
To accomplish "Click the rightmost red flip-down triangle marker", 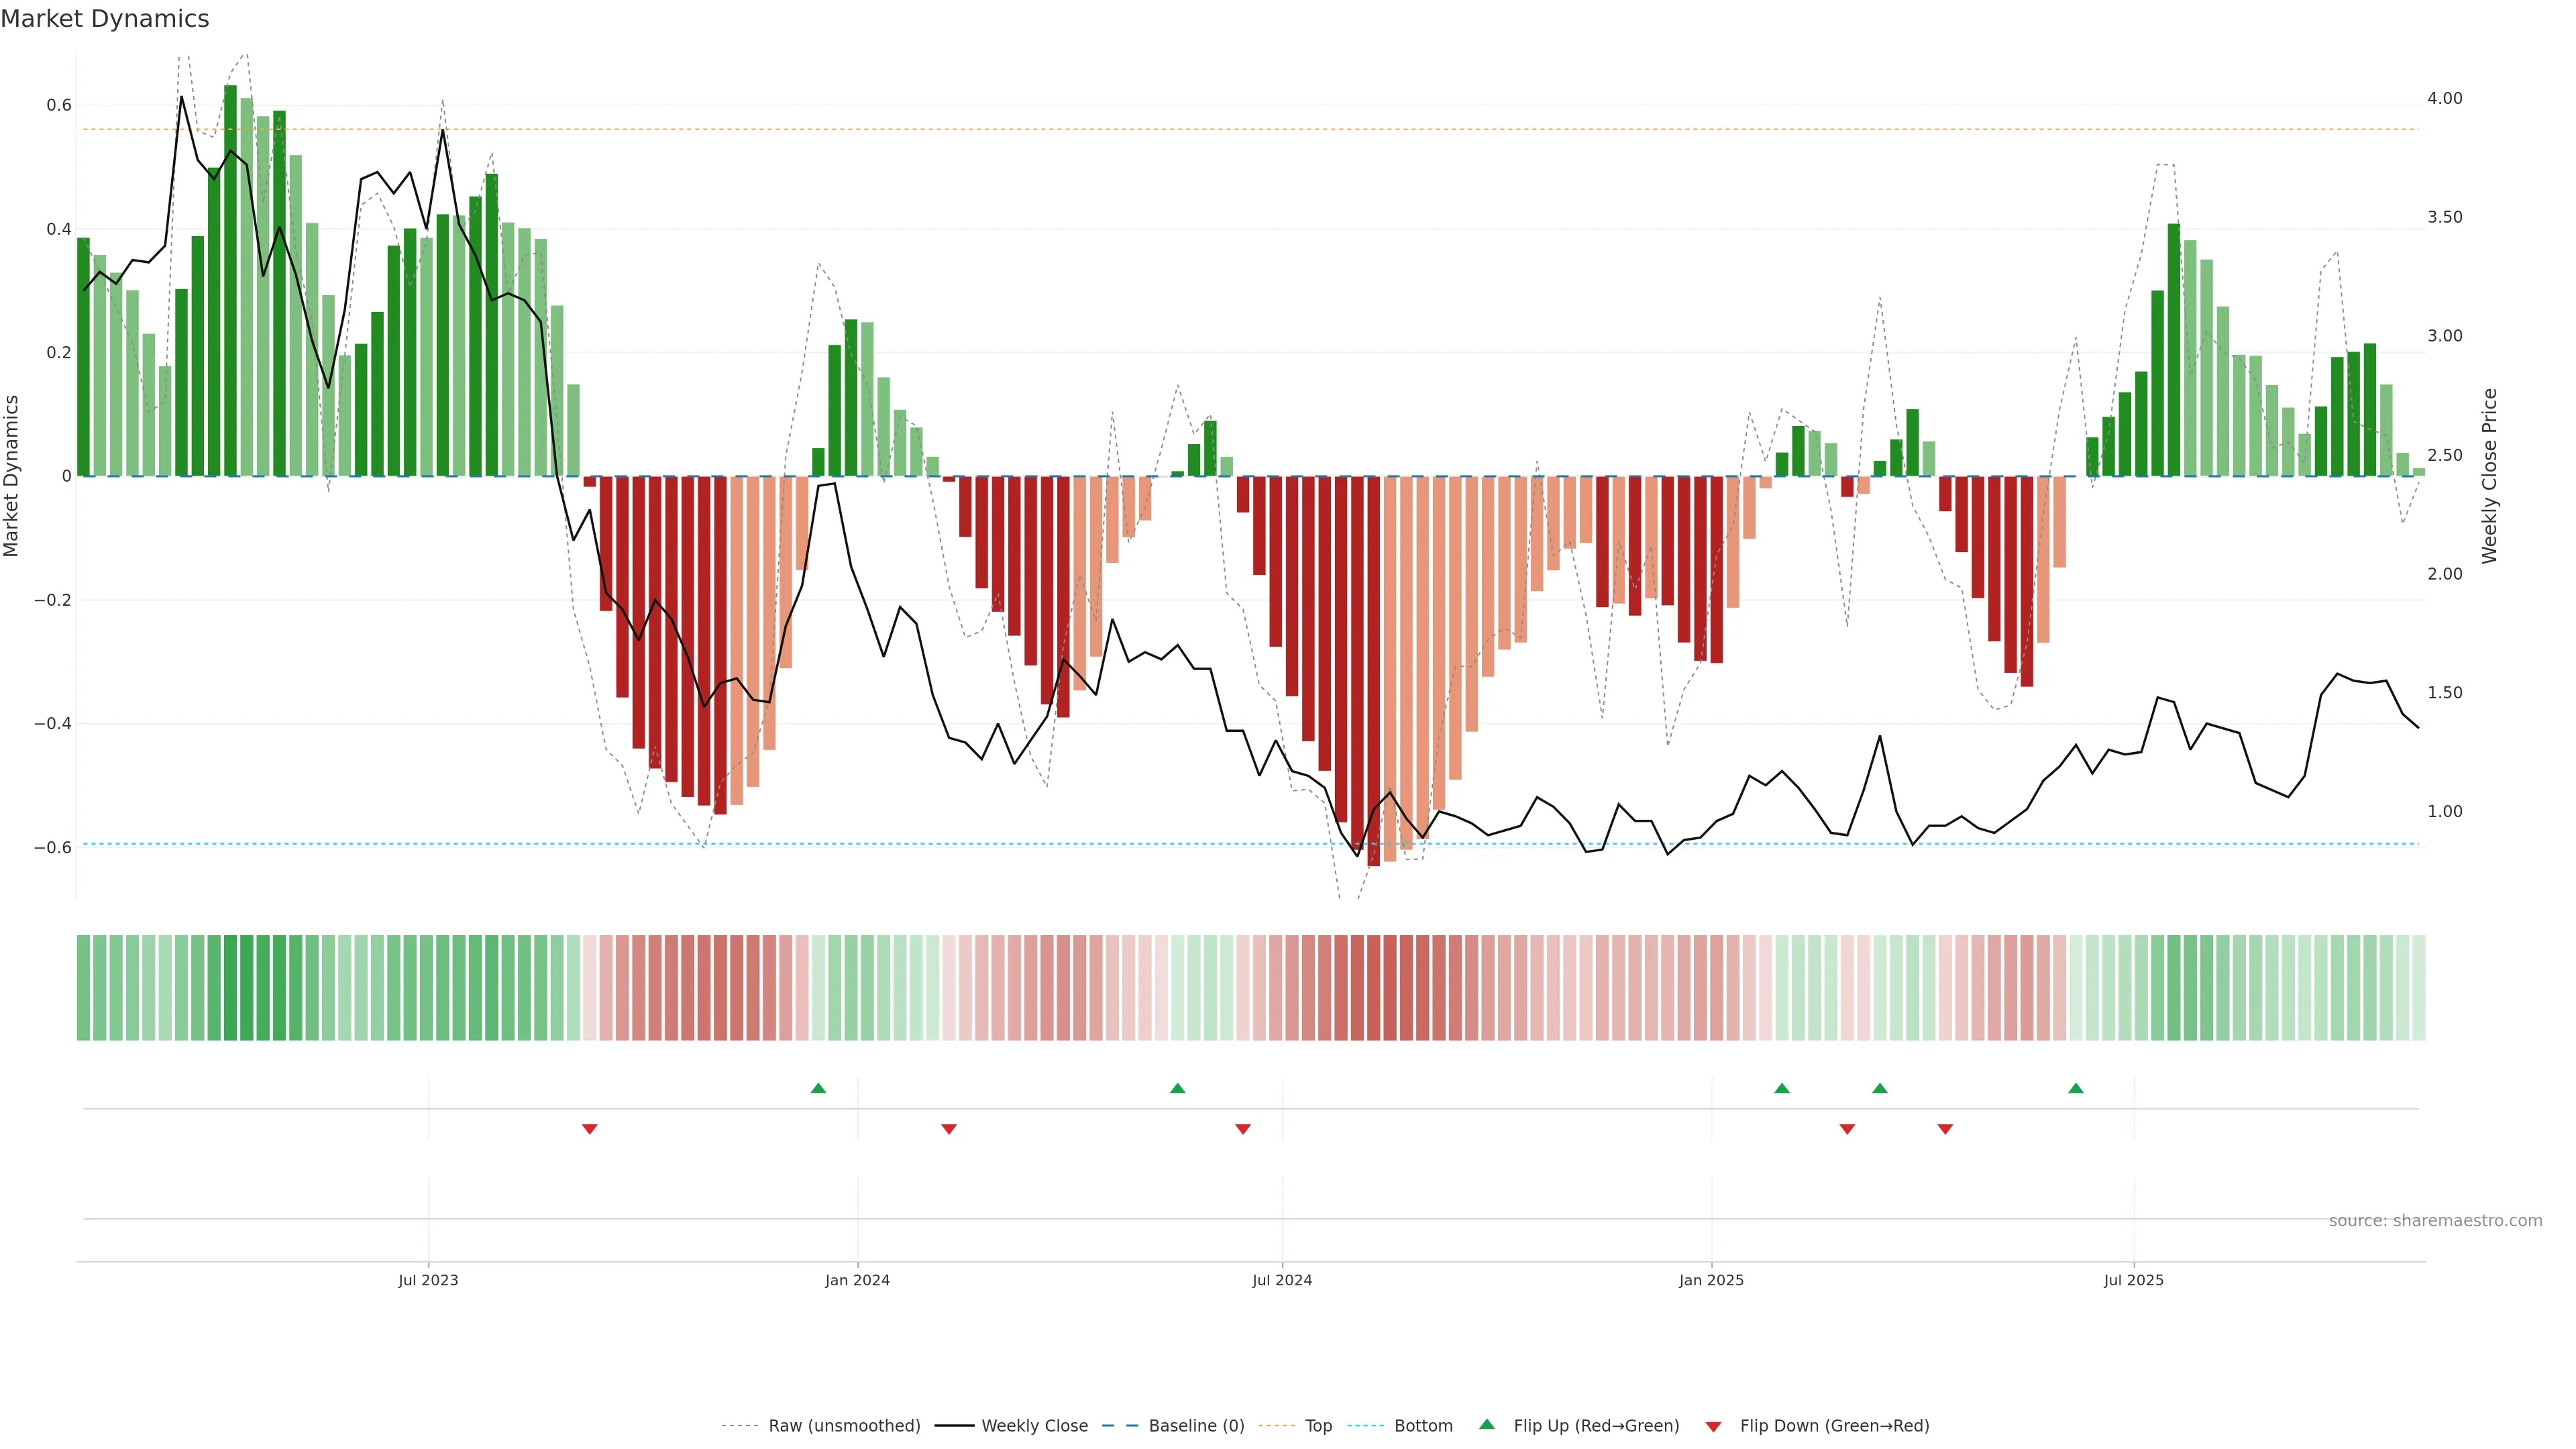I will click(x=1945, y=1129).
